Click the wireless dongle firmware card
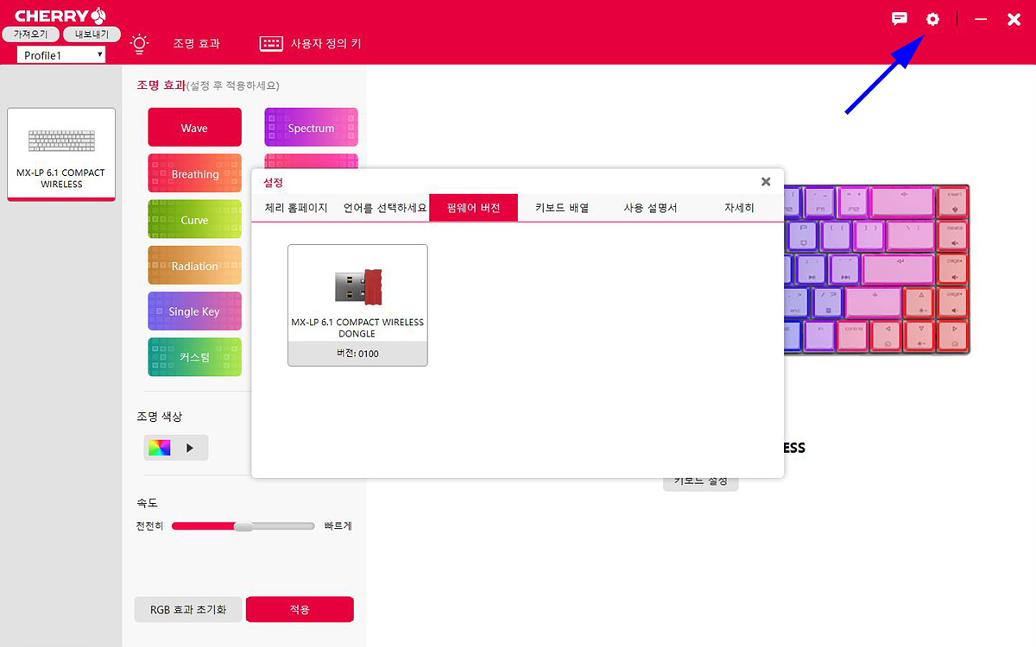This screenshot has width=1036, height=647. pyautogui.click(x=357, y=305)
